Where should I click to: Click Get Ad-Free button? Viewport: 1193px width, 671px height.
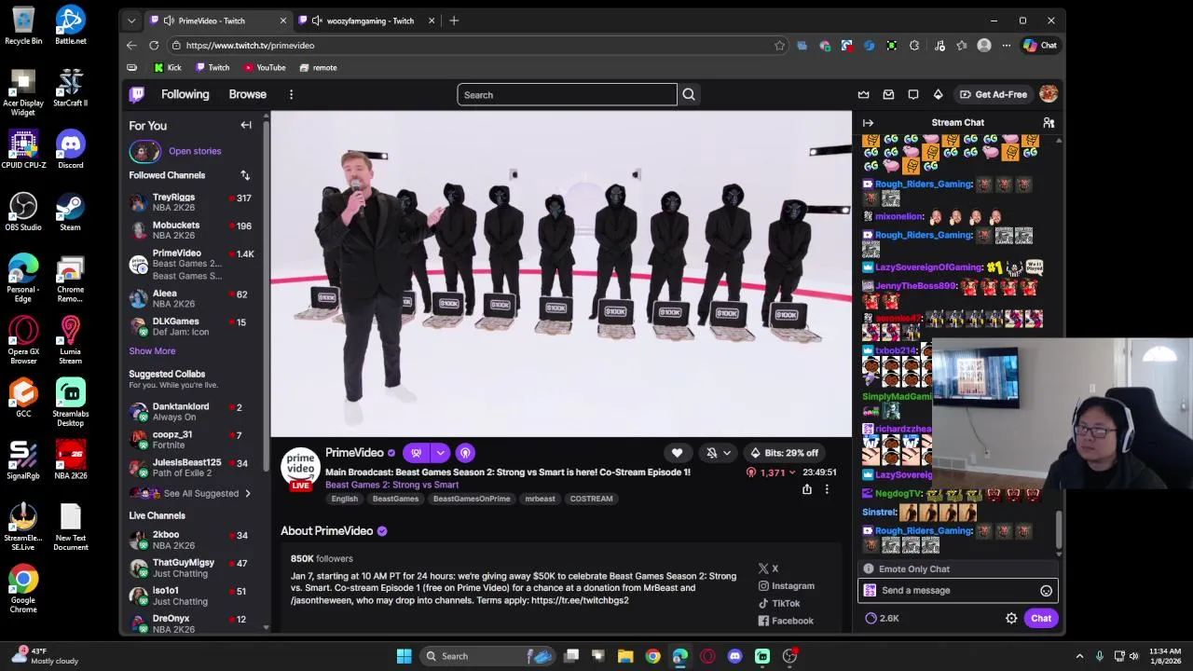click(x=994, y=94)
